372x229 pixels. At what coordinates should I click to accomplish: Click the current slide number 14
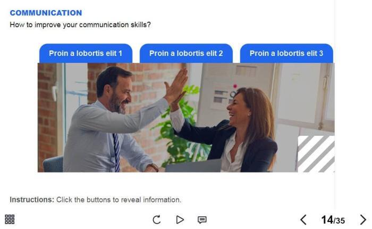(327, 220)
